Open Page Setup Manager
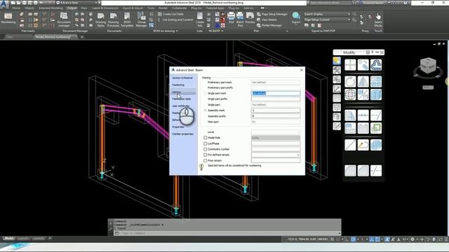Image resolution: width=449 pixels, height=252 pixels. pos(272,14)
